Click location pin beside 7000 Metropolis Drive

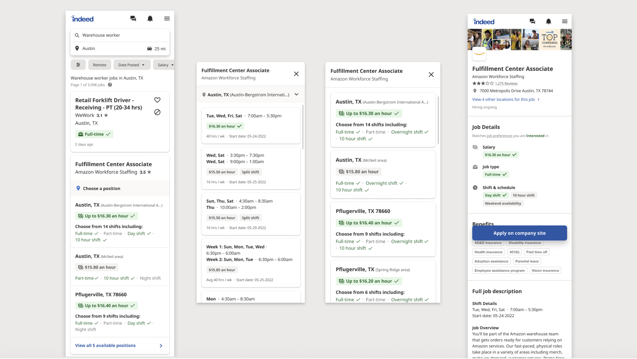pos(475,91)
